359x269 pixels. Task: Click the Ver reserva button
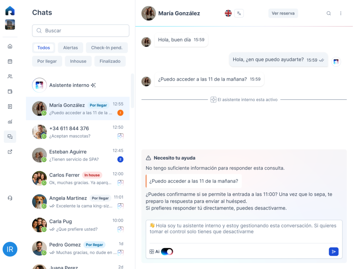pos(283,13)
